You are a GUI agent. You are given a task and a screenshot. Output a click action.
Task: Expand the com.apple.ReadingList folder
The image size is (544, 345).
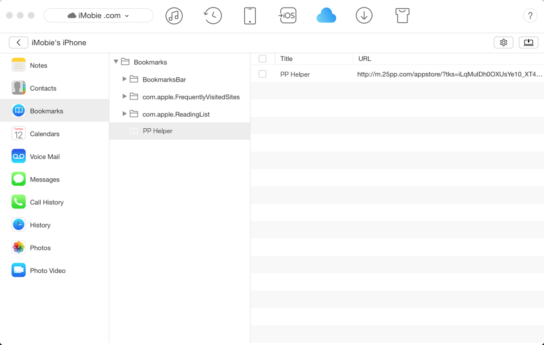(125, 114)
